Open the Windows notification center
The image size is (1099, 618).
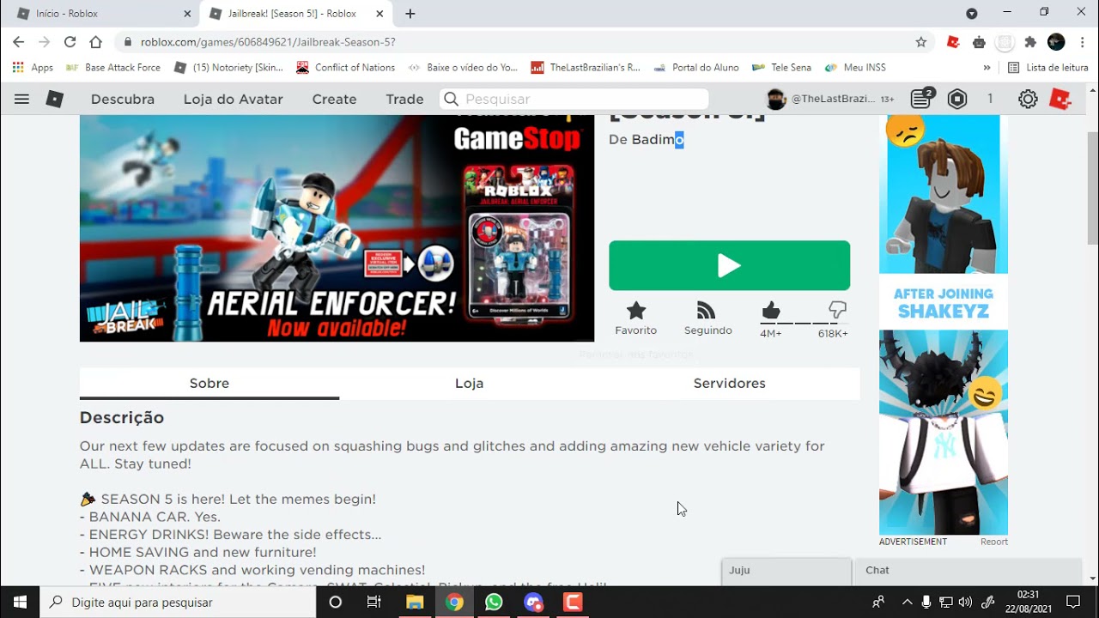click(x=1073, y=602)
